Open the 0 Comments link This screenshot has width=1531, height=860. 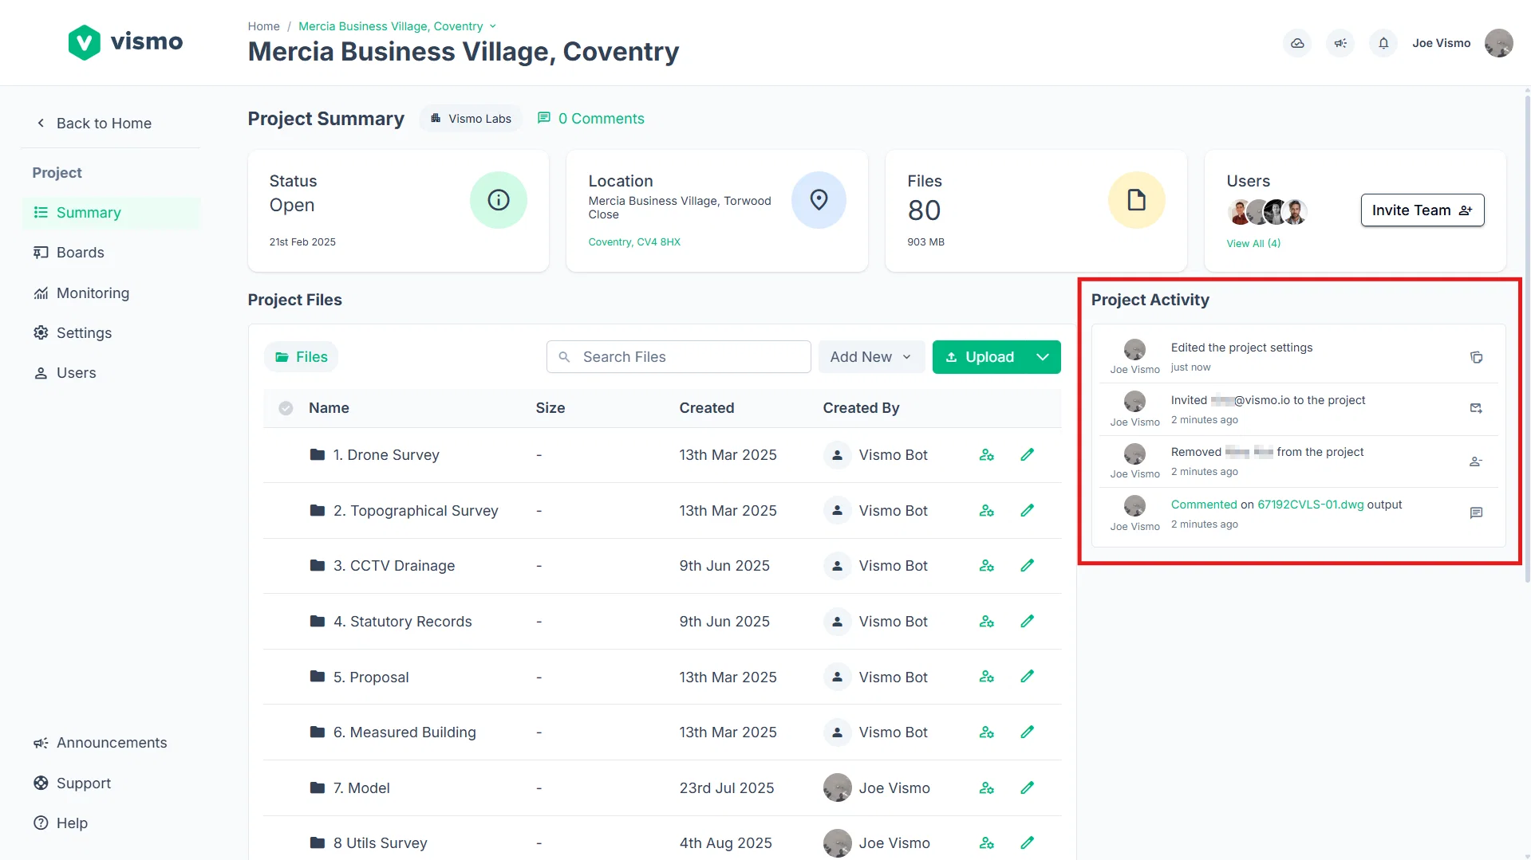tap(591, 119)
